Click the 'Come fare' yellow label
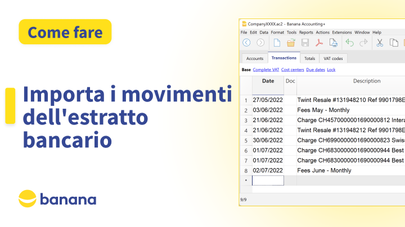The image size is (405, 227). coord(65,32)
